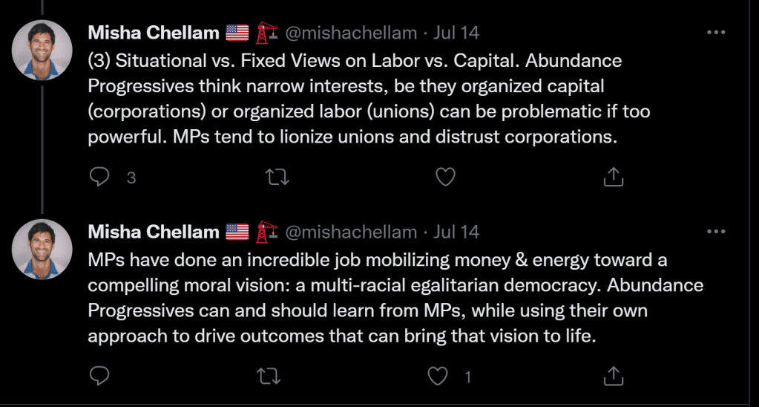Open Jul 14 timestamp of first tweet
Viewport: 759px width, 407px height.
[x=456, y=33]
